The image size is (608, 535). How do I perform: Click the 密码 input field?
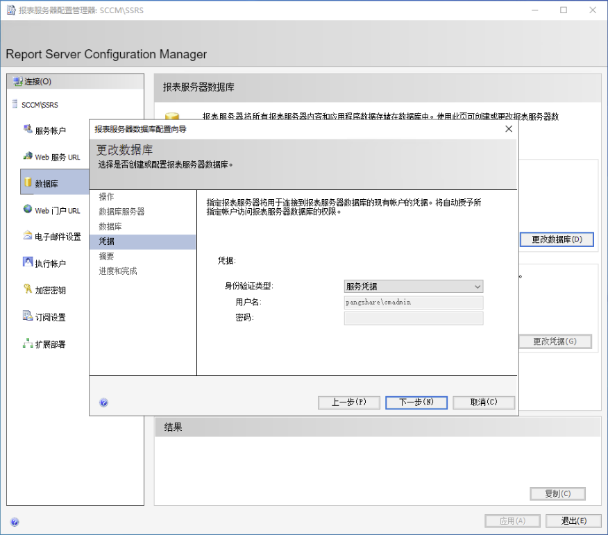tap(414, 319)
